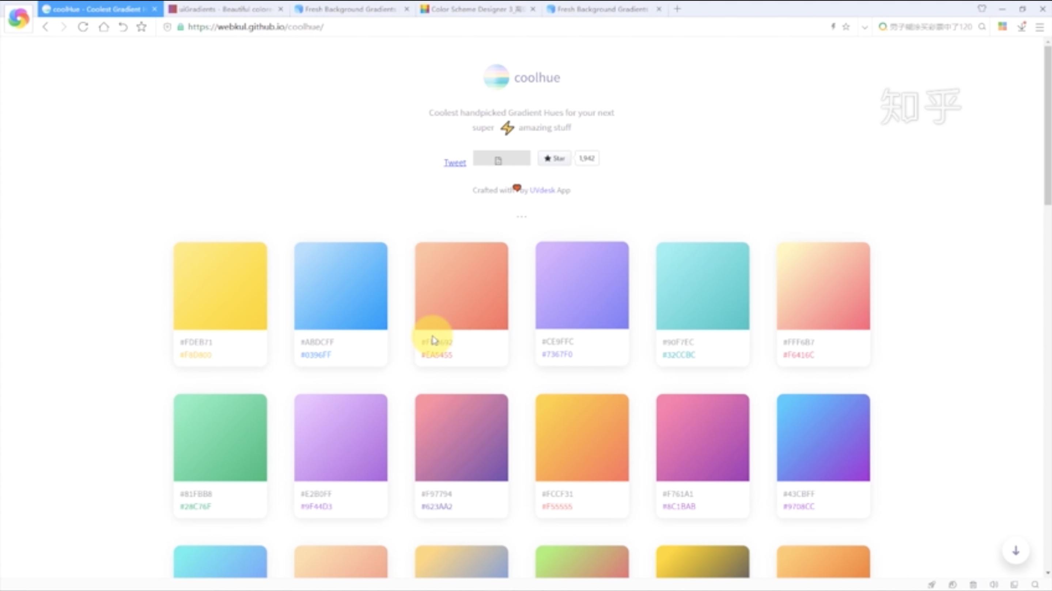Go to the browser home icon
This screenshot has height=591, width=1052.
click(x=104, y=27)
